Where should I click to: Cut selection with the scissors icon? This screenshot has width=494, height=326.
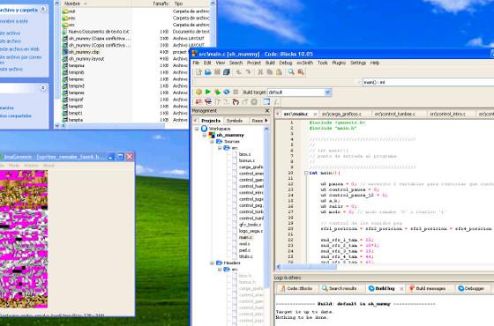[260, 72]
